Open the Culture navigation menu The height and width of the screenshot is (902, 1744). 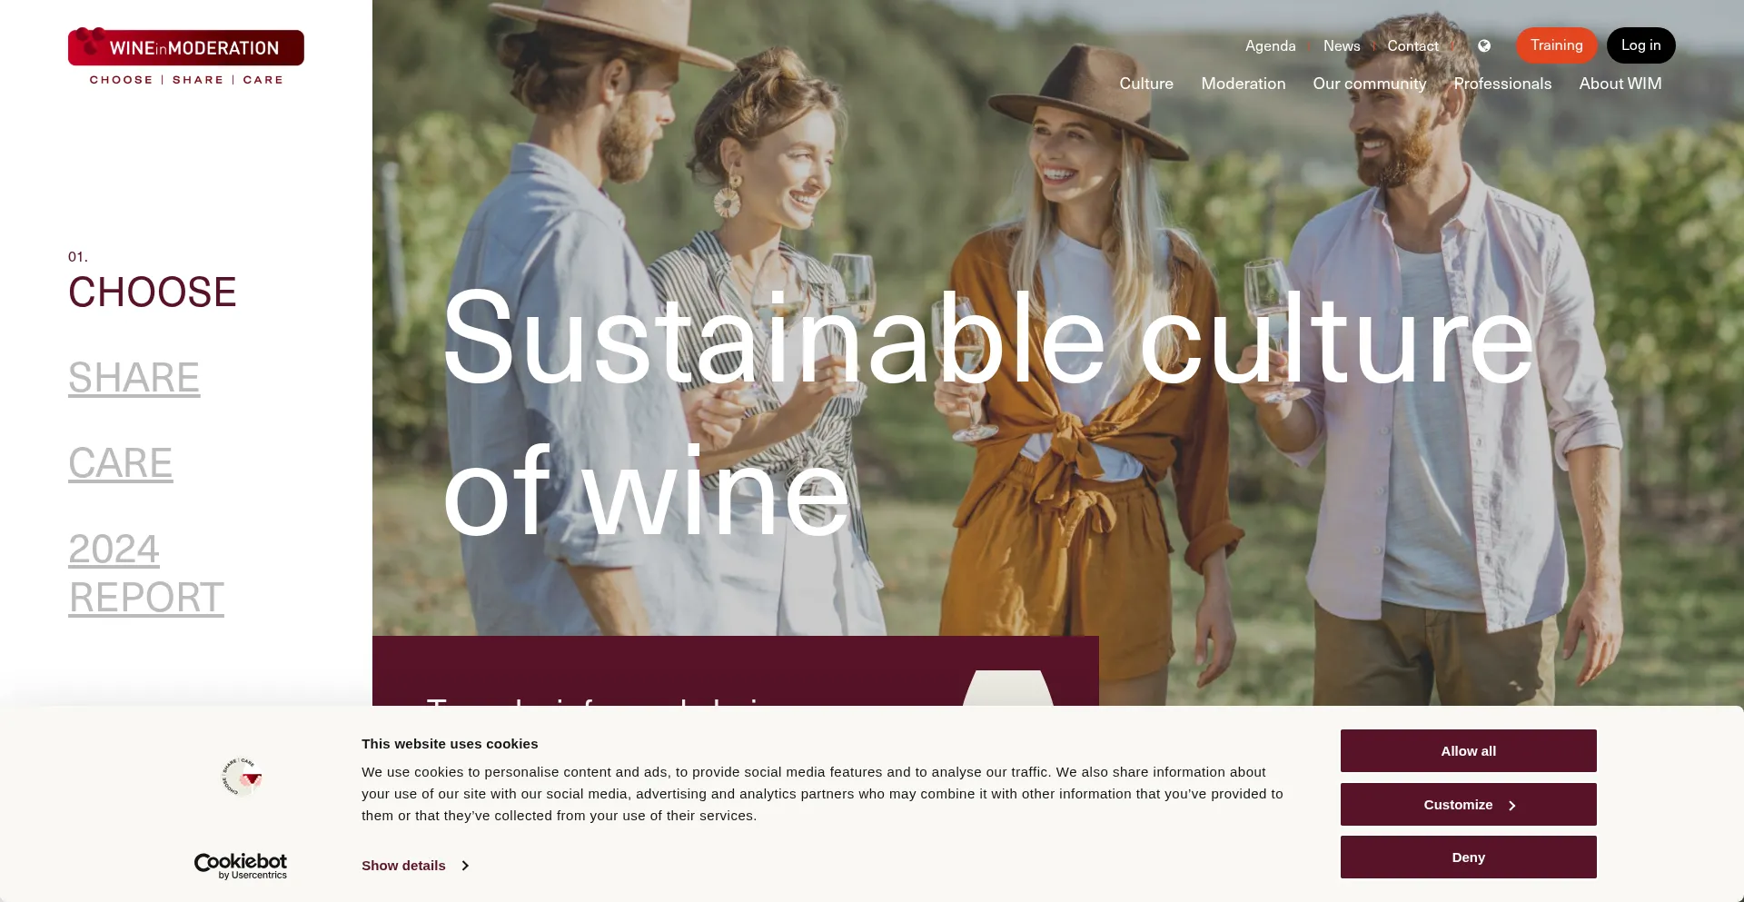(1146, 84)
